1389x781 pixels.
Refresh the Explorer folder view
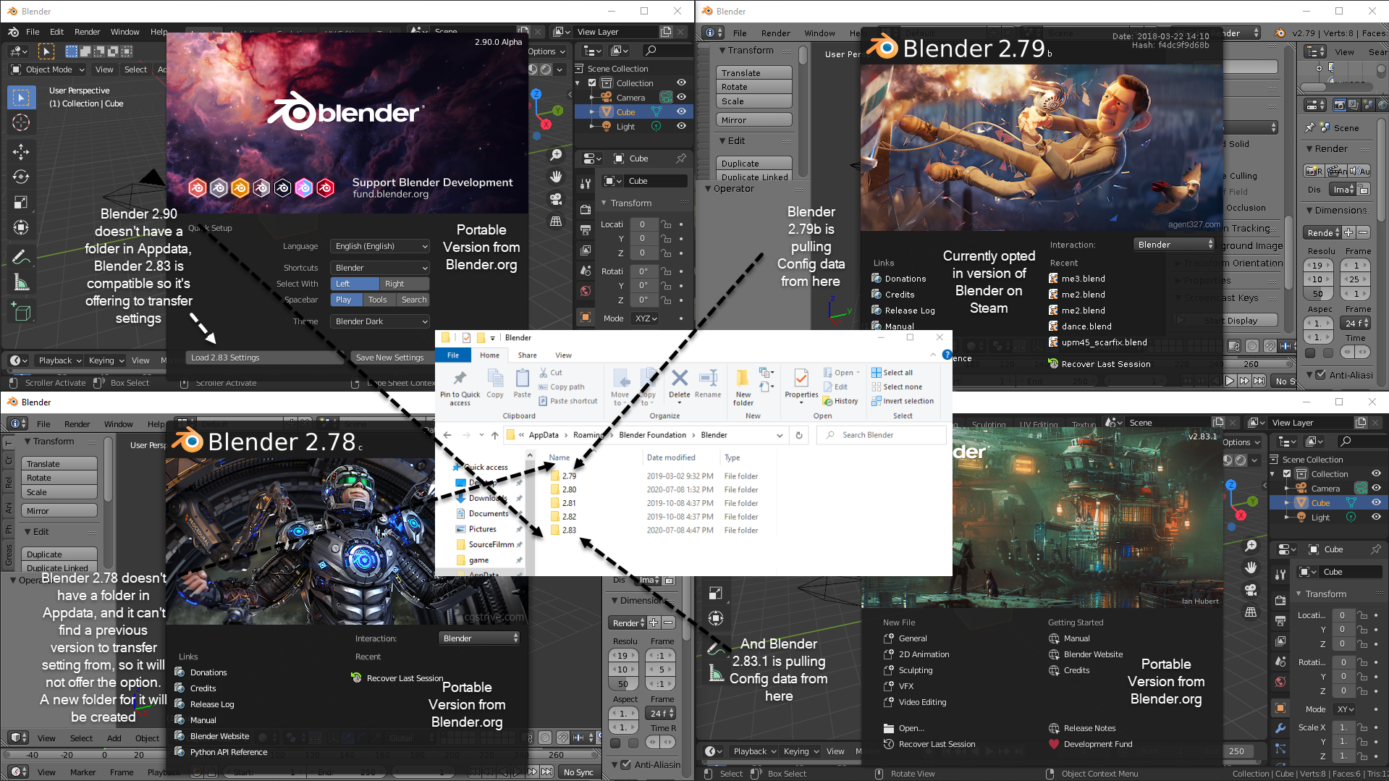799,435
